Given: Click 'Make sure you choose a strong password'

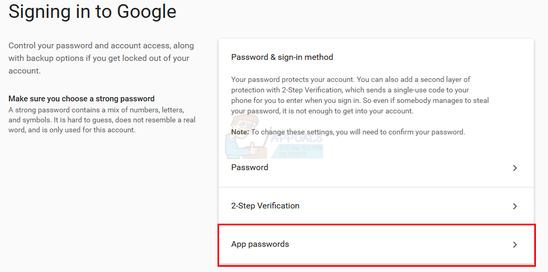Looking at the screenshot, I should point(81,99).
